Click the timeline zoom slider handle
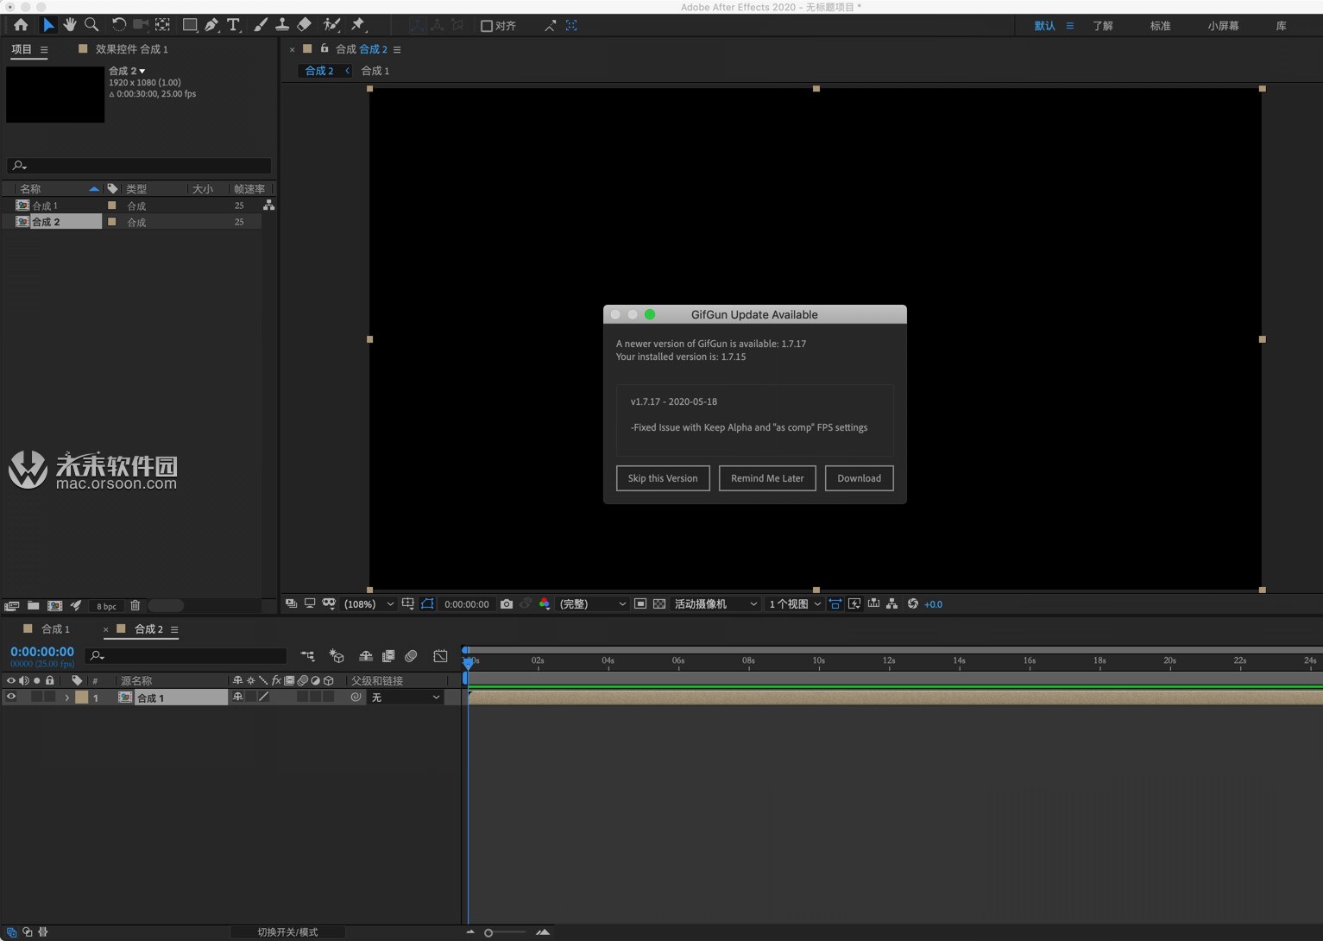The width and height of the screenshot is (1323, 941). pos(488,932)
